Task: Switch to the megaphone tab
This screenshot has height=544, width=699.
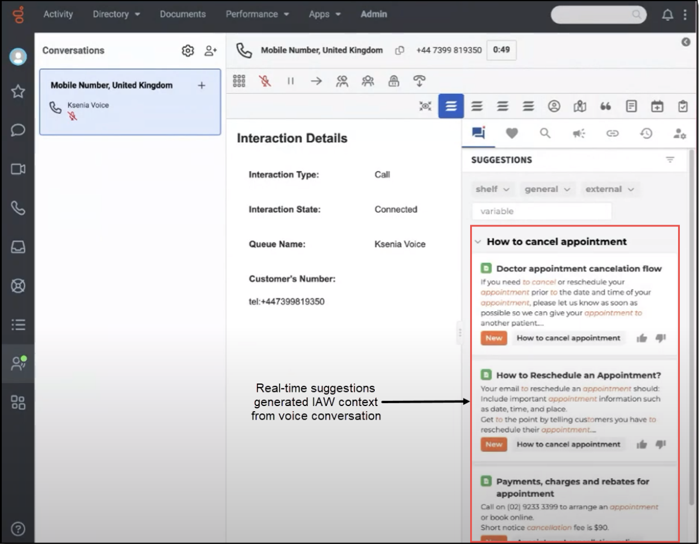Action: click(579, 133)
